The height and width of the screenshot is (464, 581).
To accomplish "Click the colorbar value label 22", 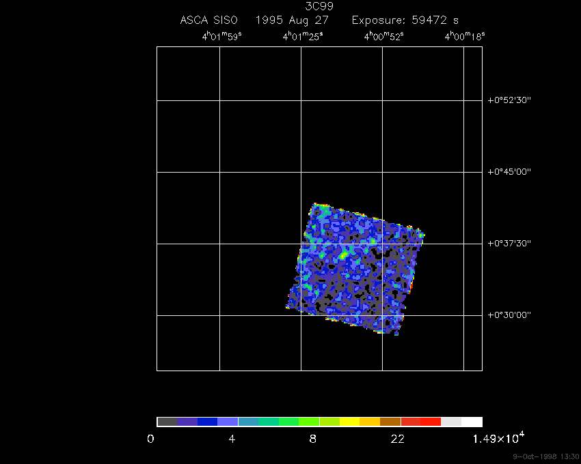I will coord(398,439).
